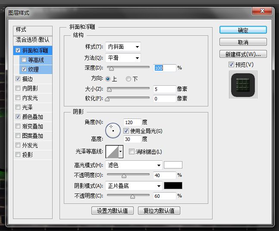Viewport: 279px width, 231px height.
Task: Click the angle dial for global light
Action: tap(113, 130)
